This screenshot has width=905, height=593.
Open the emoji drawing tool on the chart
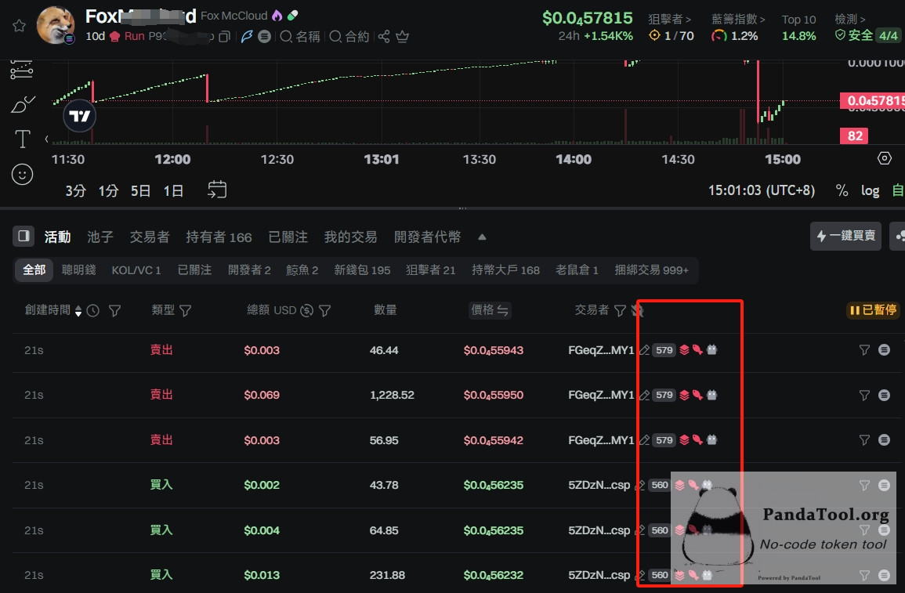[22, 175]
